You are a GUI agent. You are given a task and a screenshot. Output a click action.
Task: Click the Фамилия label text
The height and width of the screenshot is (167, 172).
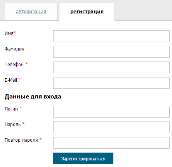(14, 49)
